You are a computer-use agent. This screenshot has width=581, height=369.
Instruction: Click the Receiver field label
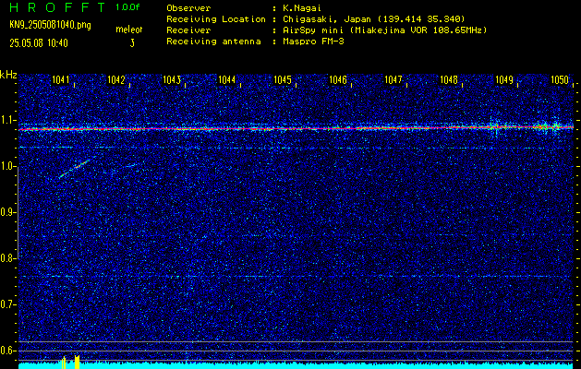click(188, 30)
